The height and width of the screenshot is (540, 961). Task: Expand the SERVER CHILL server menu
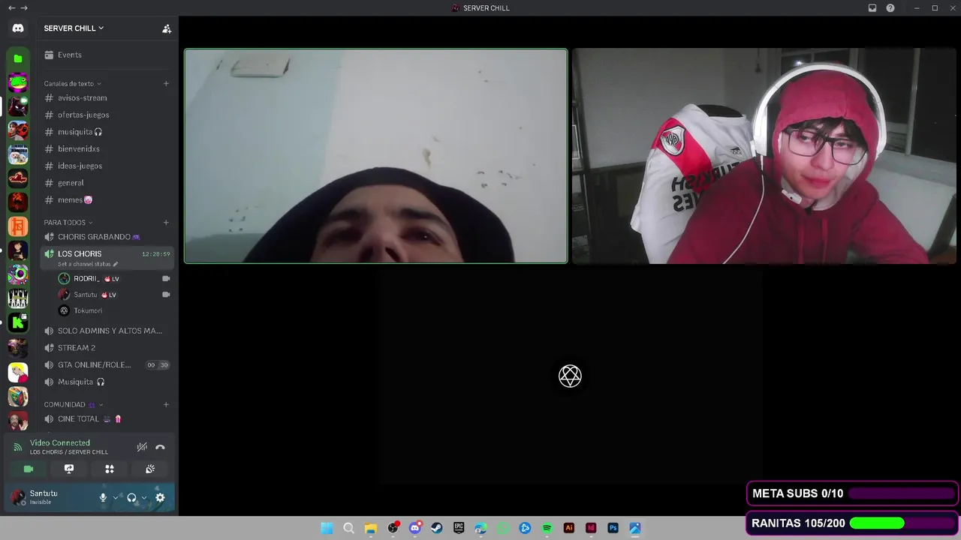coord(74,28)
